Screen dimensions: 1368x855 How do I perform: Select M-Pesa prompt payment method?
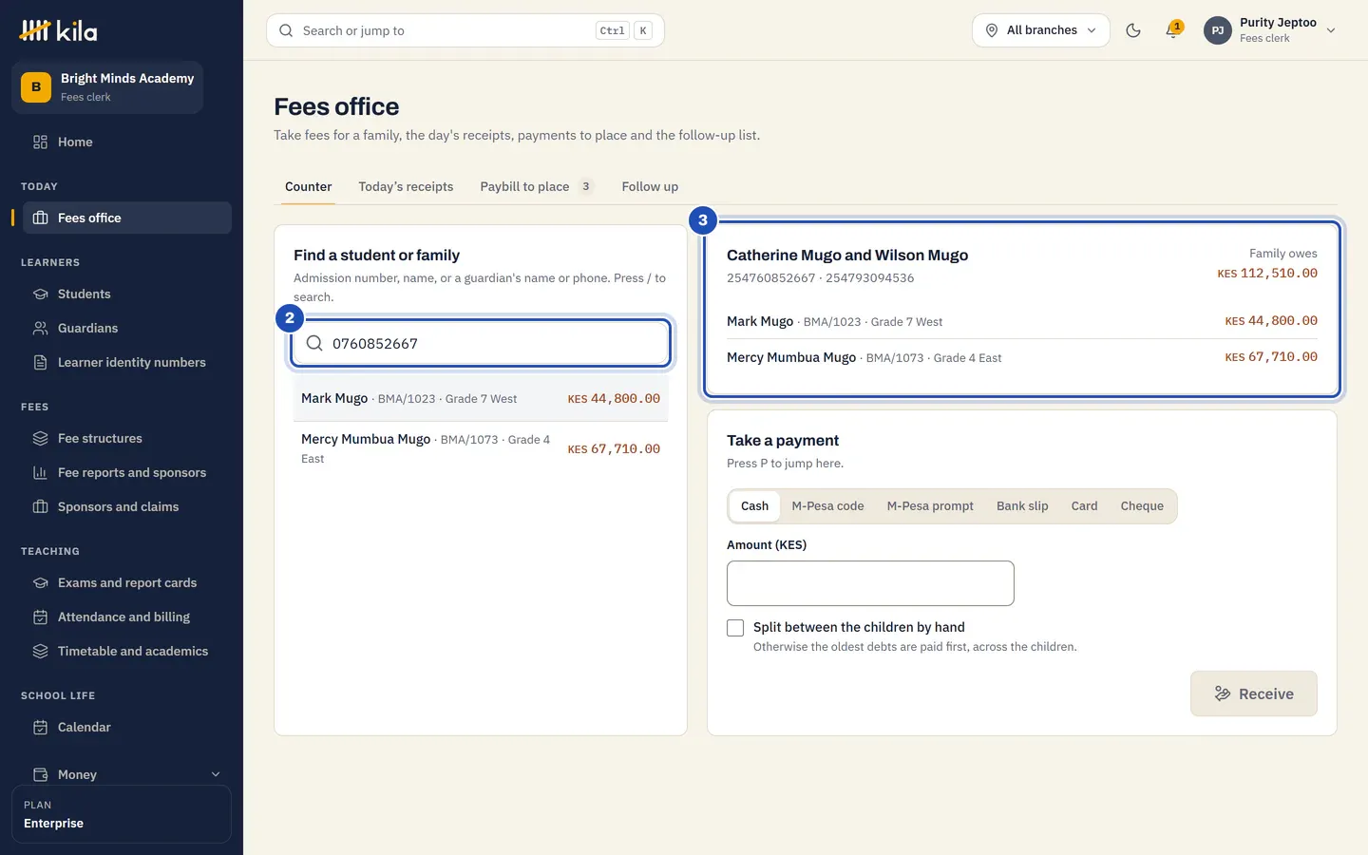tap(930, 506)
